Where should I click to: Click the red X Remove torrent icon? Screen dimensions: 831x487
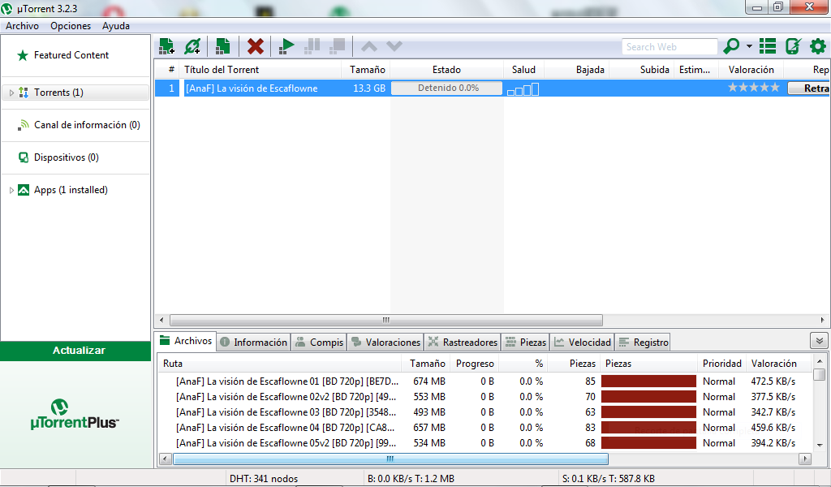pos(256,46)
